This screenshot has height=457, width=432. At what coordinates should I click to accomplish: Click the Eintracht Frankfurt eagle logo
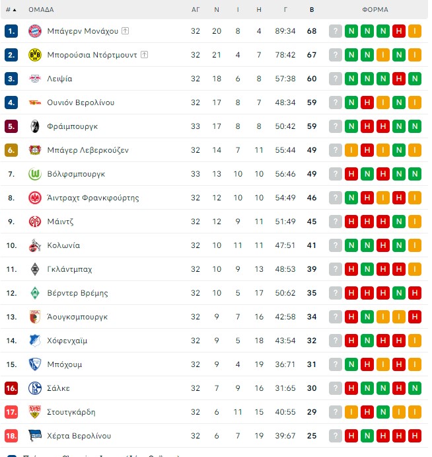click(x=34, y=198)
